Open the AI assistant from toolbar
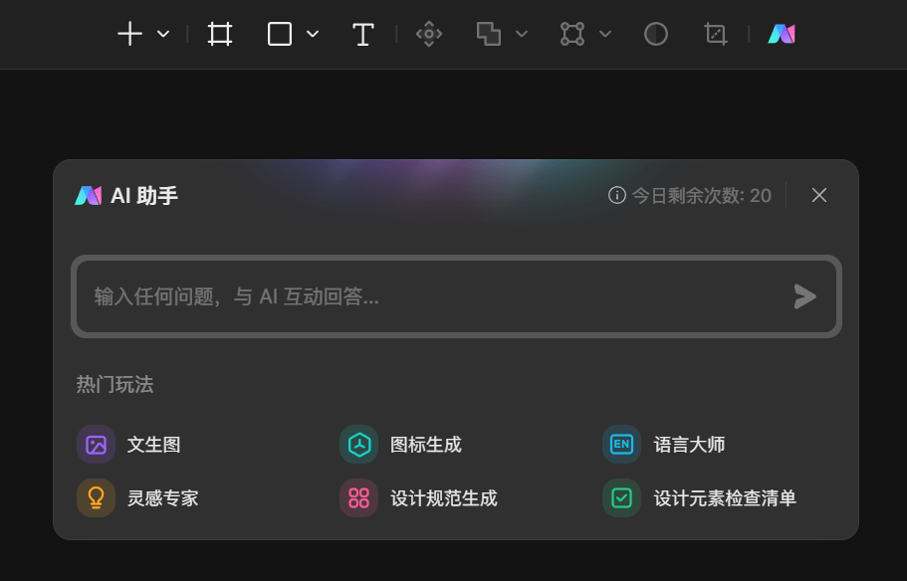 pos(782,34)
